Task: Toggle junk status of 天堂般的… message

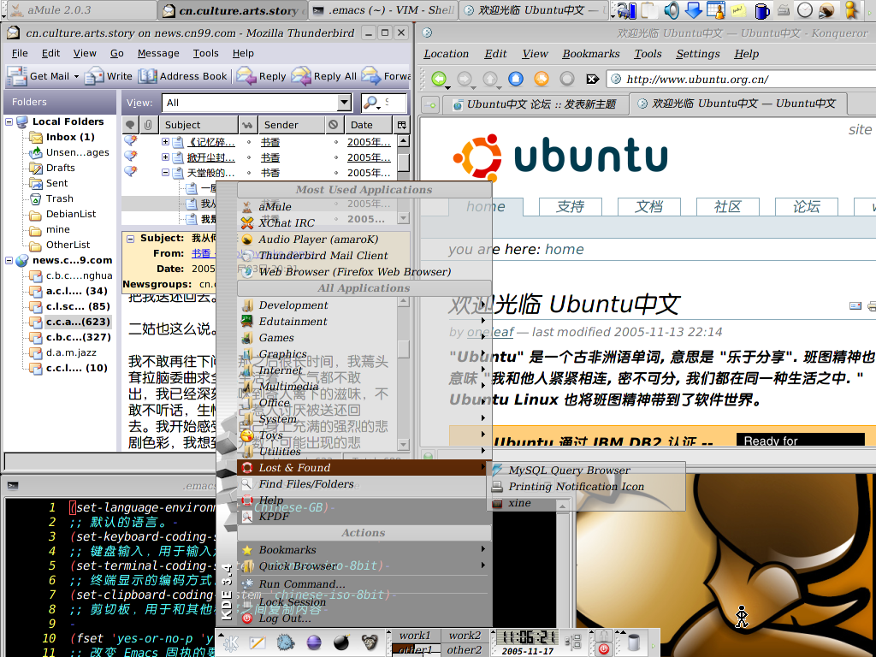Action: point(335,173)
